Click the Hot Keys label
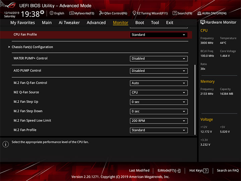Image resolution: width=241 pixels, height=181 pixels. point(196,171)
